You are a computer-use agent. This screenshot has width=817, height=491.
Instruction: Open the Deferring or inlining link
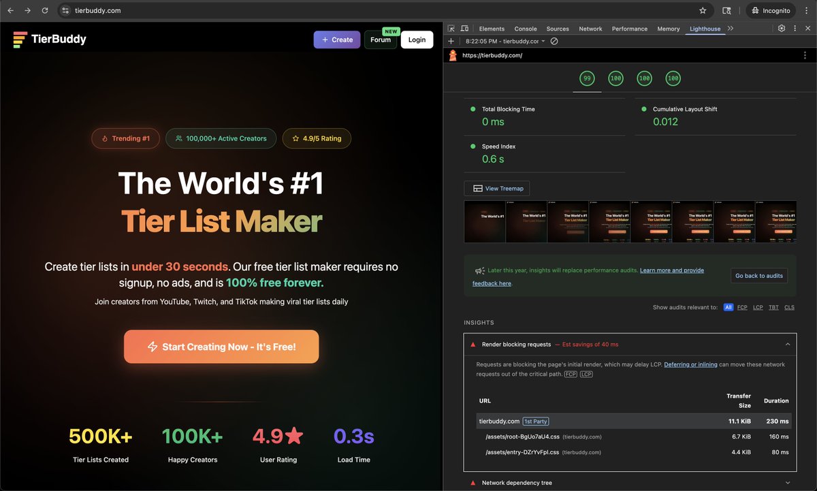pos(690,364)
